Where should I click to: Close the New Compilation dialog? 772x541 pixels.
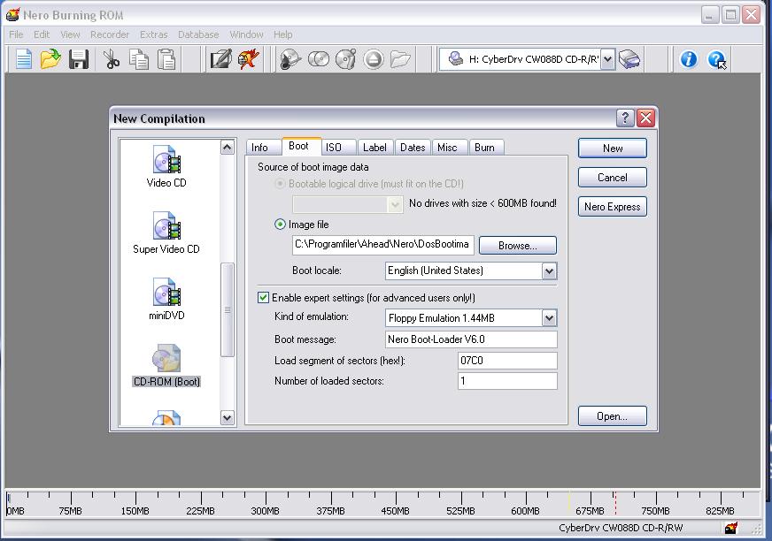[x=645, y=118]
